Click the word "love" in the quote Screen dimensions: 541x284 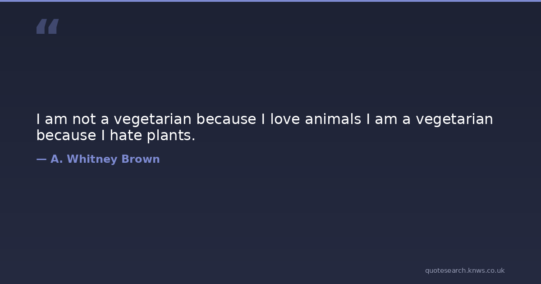285,119
